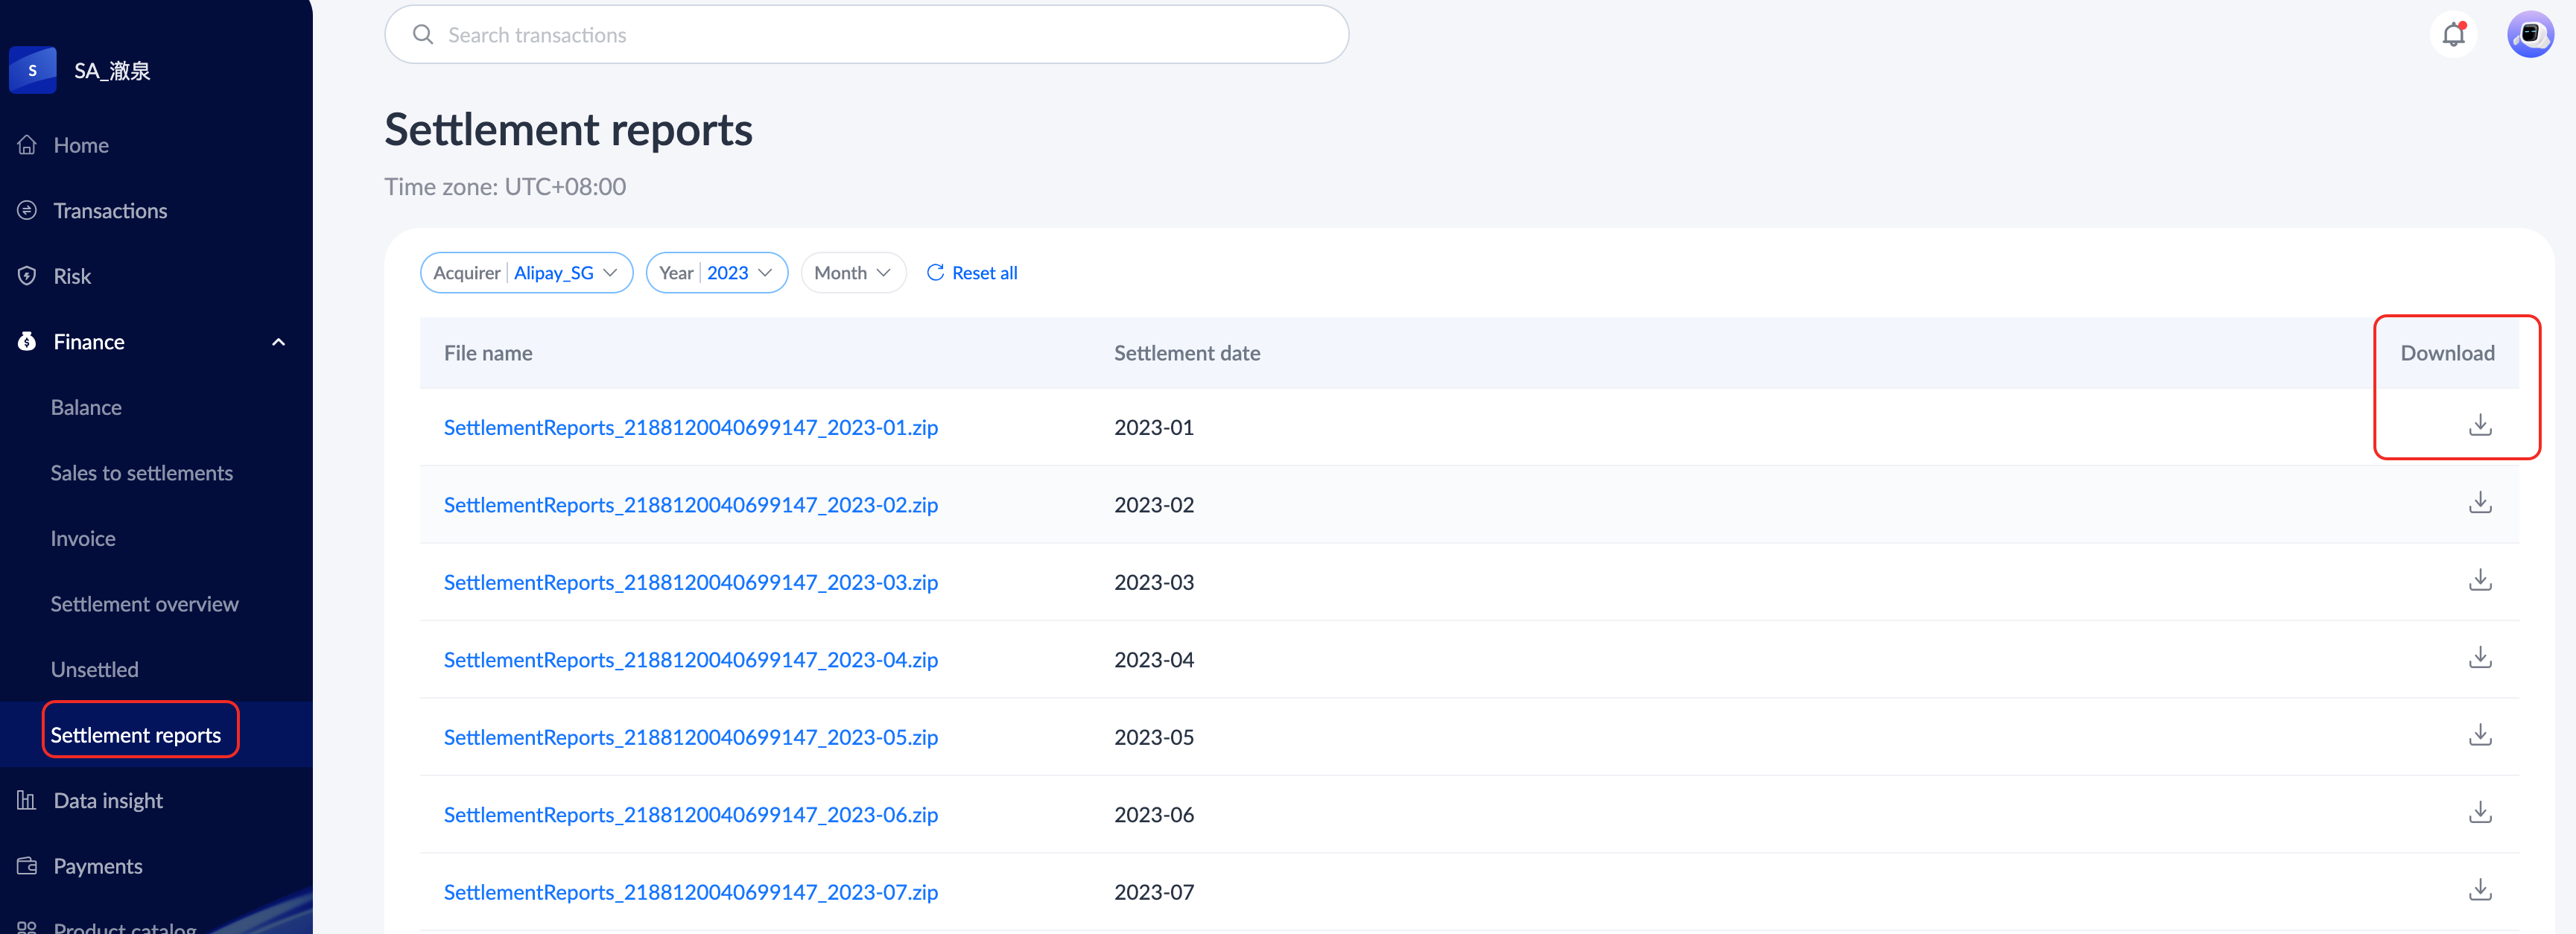Click download icon for 2023-03 report

[x=2479, y=581]
